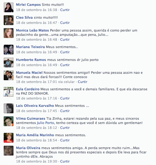Click Manuela Maciel's avatar picture
Image resolution: width=156 pixels, height=165 pixels.
click(x=9, y=75)
